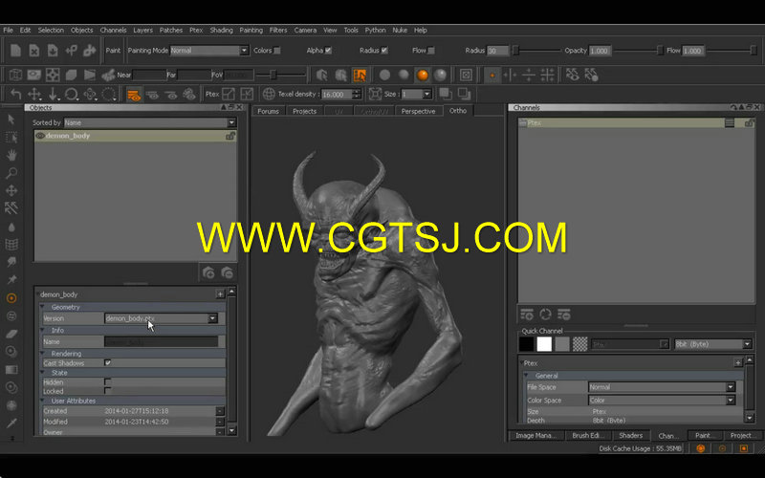Click the plus button in Ptex properties header
The width and height of the screenshot is (765, 478).
(x=737, y=362)
